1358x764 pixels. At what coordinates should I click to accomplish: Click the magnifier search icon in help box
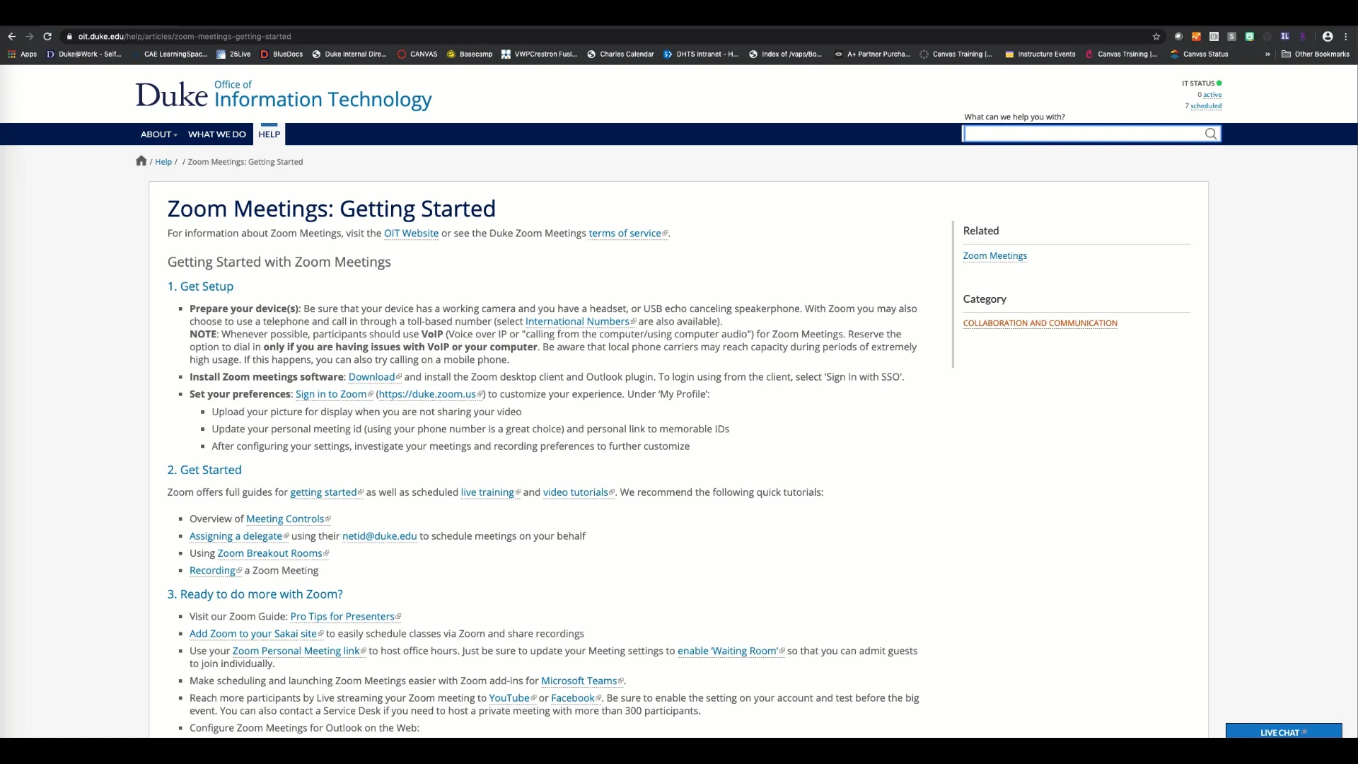pos(1211,134)
